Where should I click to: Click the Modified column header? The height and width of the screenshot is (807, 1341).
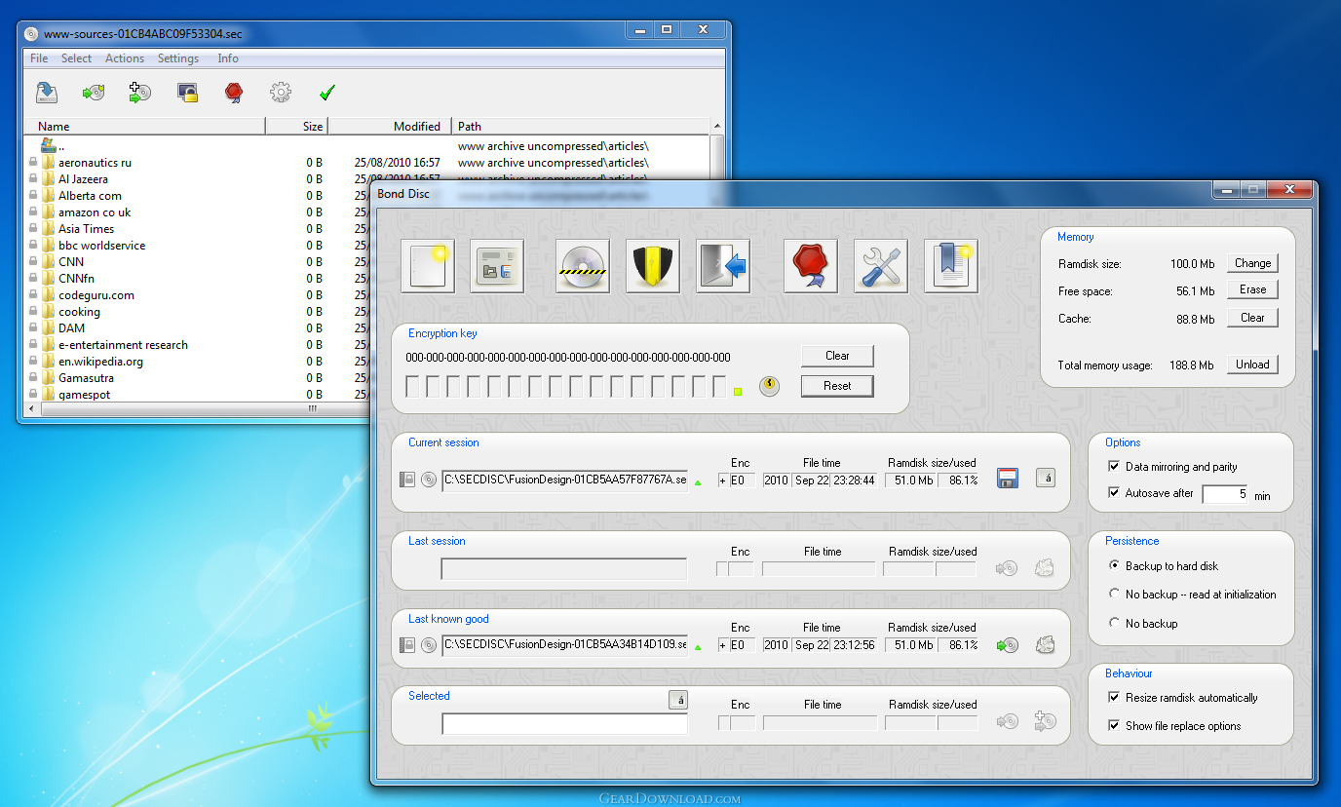click(390, 126)
